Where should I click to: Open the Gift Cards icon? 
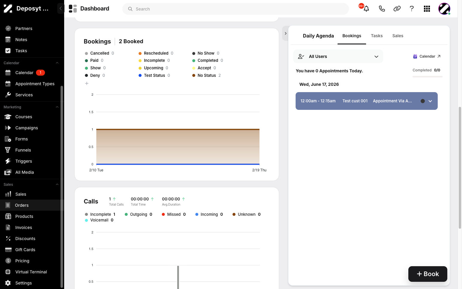coord(8,250)
